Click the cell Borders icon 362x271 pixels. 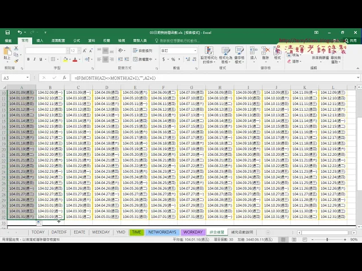pyautogui.click(x=53, y=59)
